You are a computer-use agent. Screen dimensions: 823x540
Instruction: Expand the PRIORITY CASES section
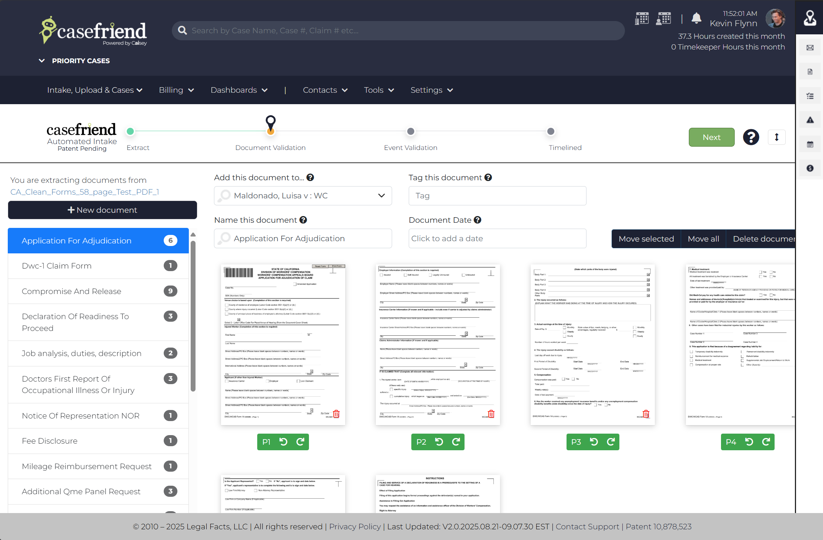point(74,61)
